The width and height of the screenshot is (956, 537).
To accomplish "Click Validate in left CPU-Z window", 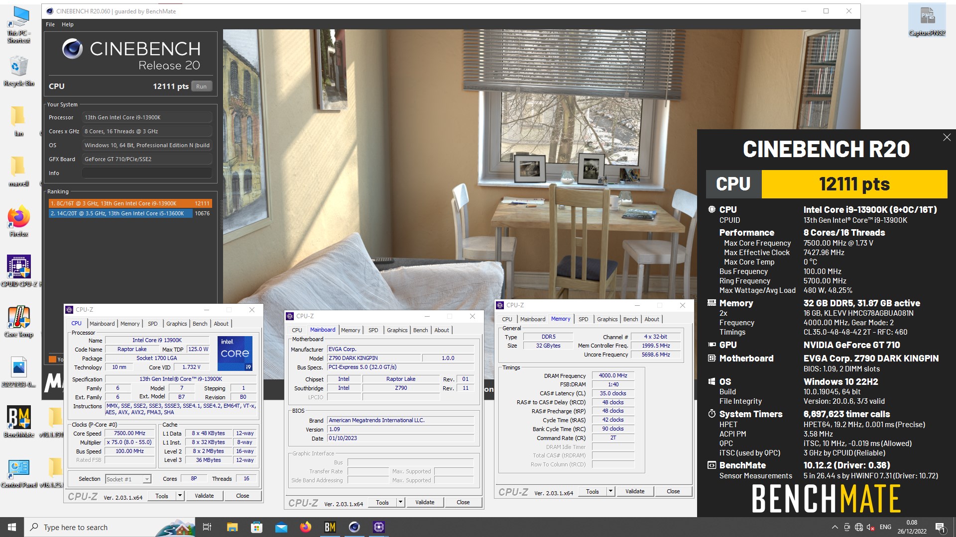I will (x=204, y=496).
